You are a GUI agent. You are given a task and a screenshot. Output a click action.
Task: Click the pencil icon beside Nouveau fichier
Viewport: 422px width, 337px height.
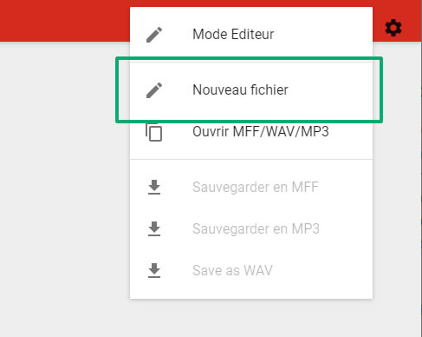154,90
